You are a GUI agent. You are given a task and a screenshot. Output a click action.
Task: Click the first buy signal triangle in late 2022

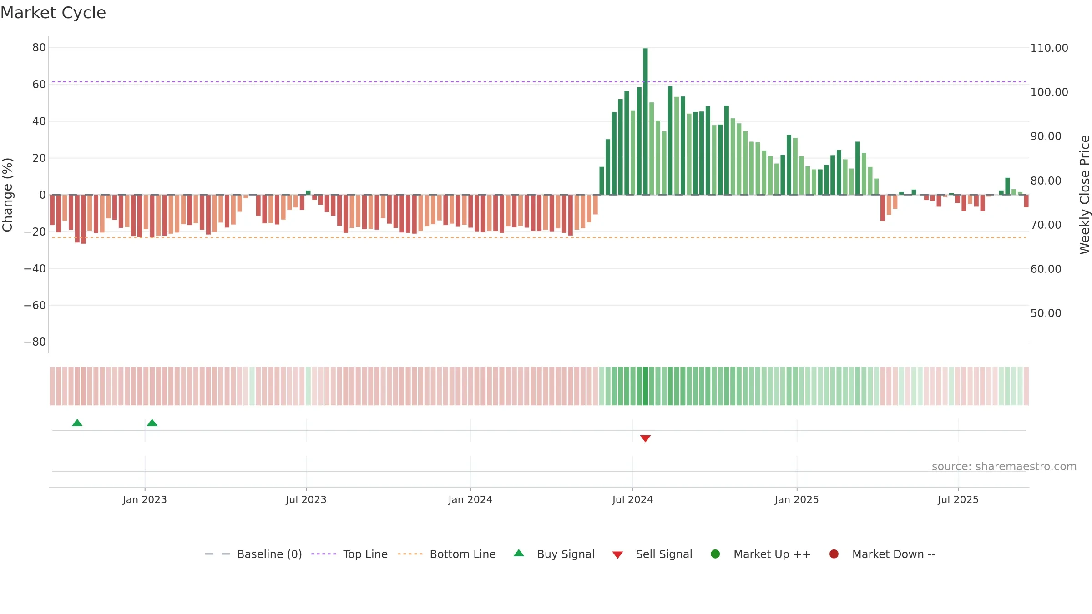tap(77, 423)
